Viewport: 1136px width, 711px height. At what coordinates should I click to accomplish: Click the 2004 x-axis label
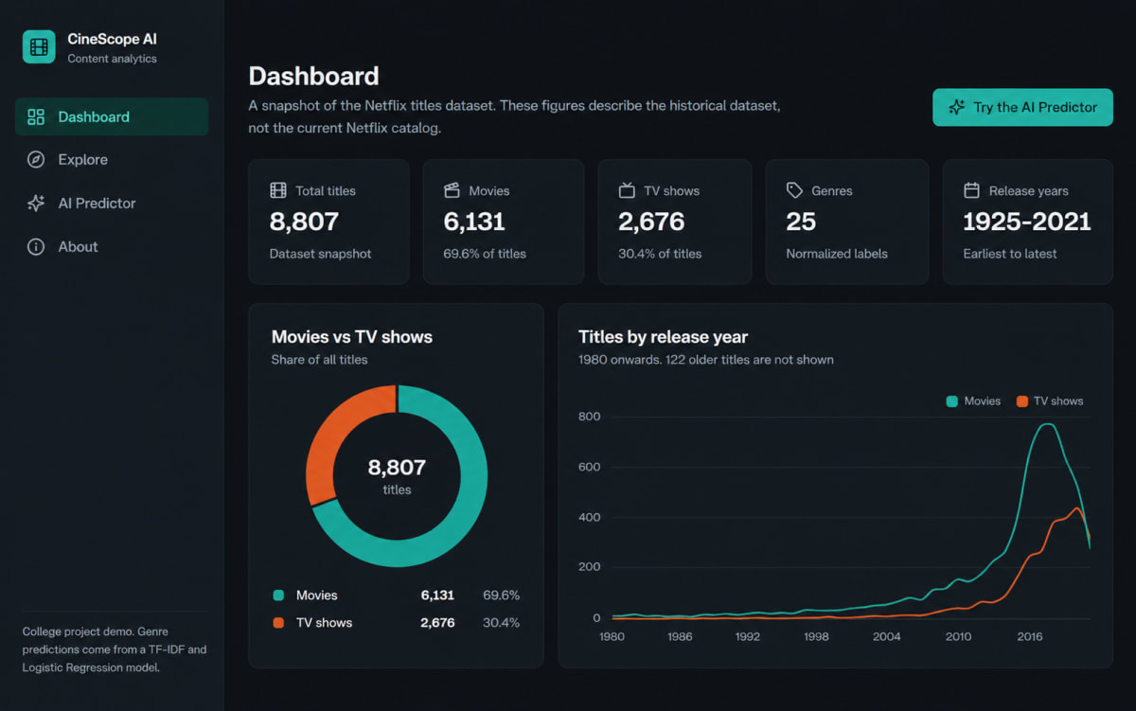887,636
